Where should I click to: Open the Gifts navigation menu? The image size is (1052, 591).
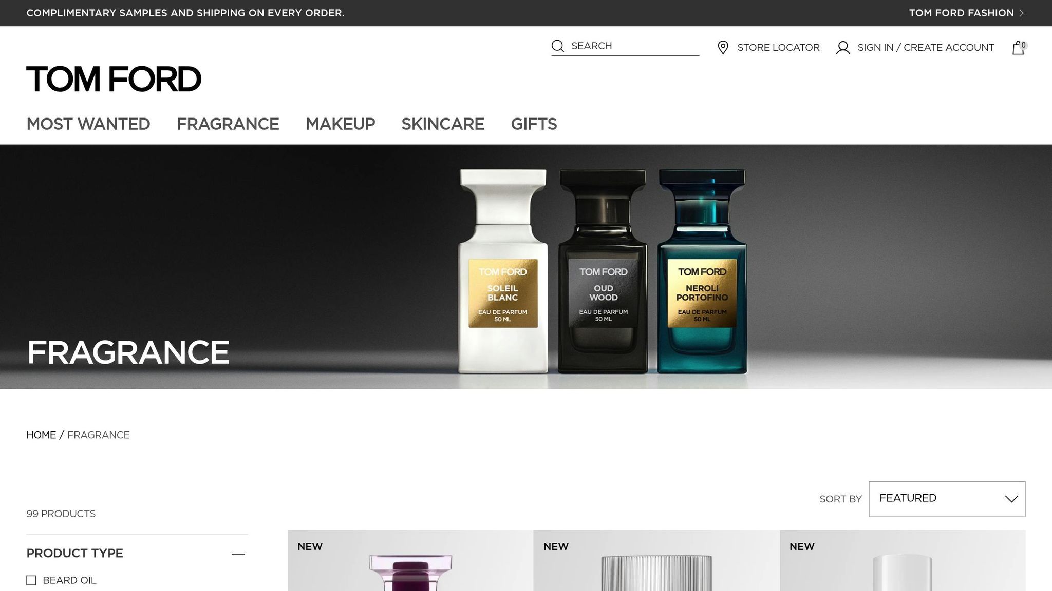534,124
